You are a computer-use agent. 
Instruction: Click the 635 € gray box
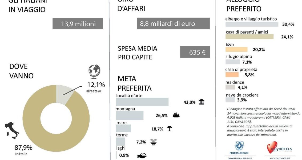coord(195,52)
